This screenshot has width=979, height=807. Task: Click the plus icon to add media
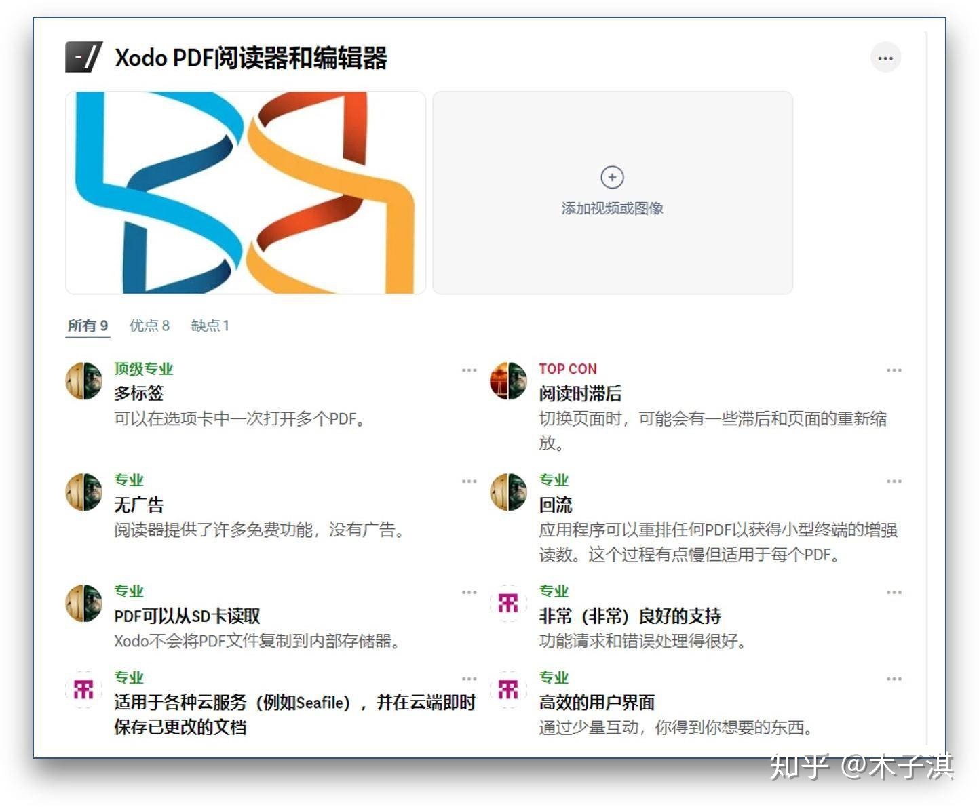[x=612, y=178]
